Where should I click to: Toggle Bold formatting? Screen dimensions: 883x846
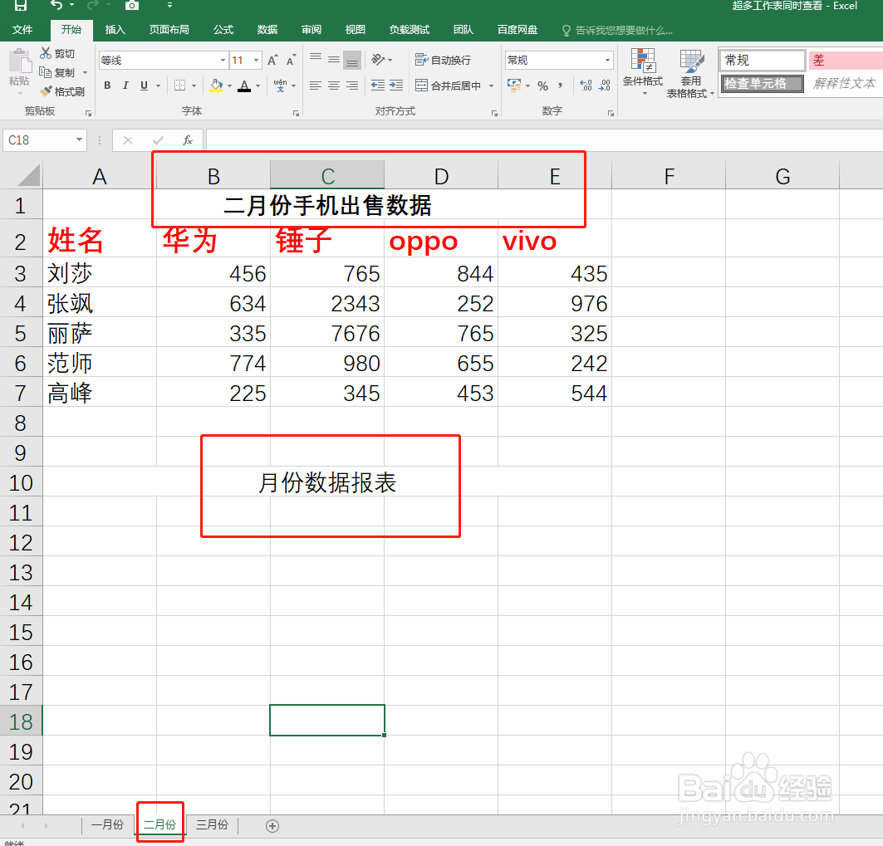tap(107, 86)
